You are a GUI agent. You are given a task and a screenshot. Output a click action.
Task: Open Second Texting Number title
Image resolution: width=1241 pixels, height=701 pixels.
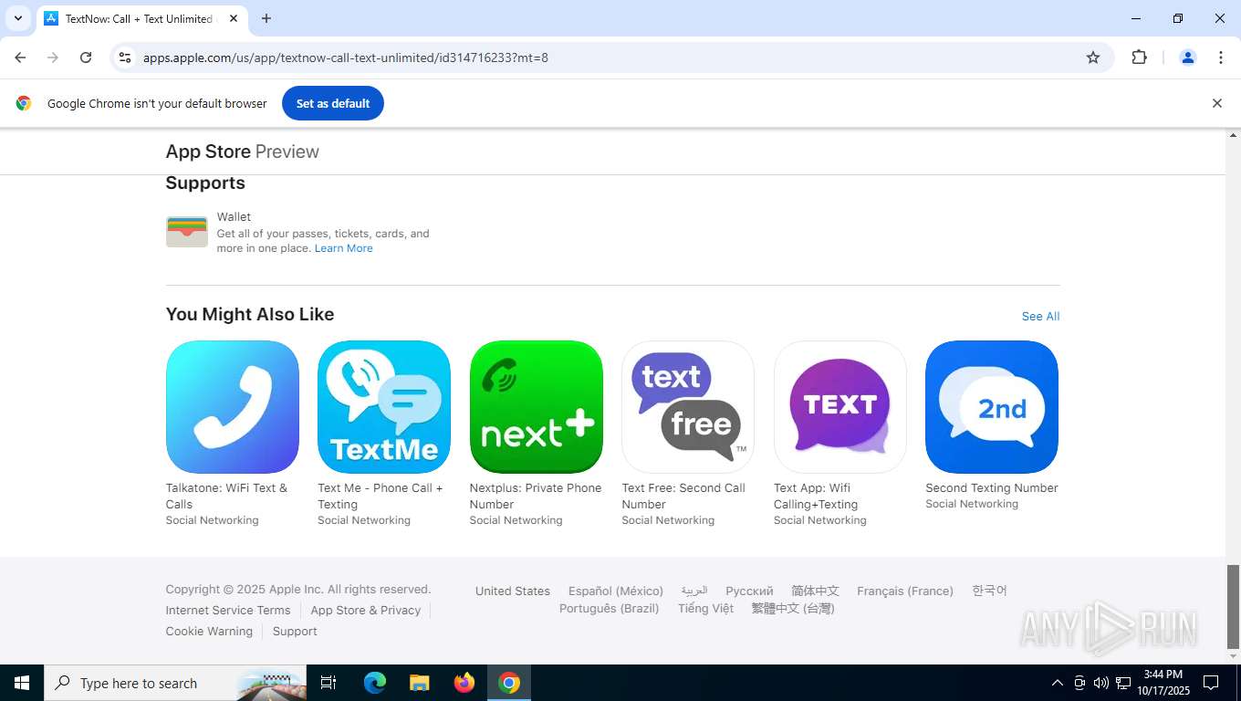coord(992,488)
